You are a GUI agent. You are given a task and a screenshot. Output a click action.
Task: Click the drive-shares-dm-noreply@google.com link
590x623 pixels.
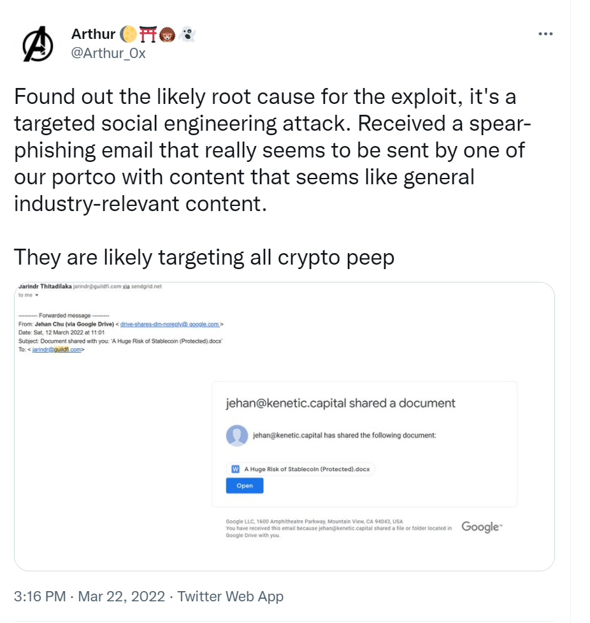(169, 324)
